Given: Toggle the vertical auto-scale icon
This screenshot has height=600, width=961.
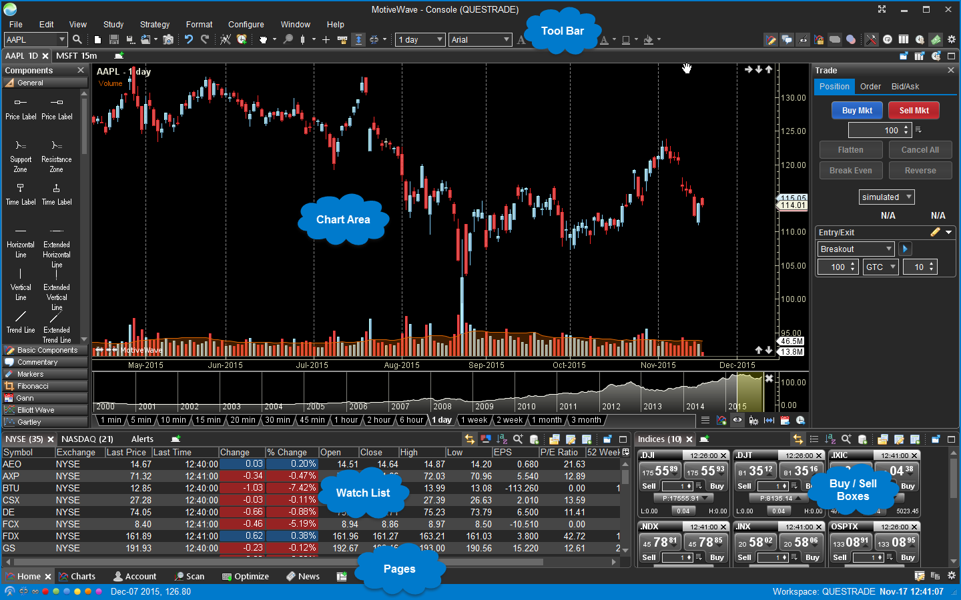Looking at the screenshot, I should 359,39.
